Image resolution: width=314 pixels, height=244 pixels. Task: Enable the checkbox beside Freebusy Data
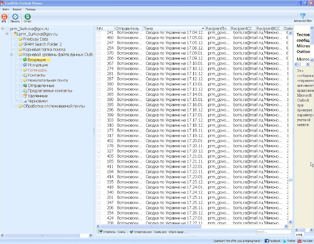(16, 39)
